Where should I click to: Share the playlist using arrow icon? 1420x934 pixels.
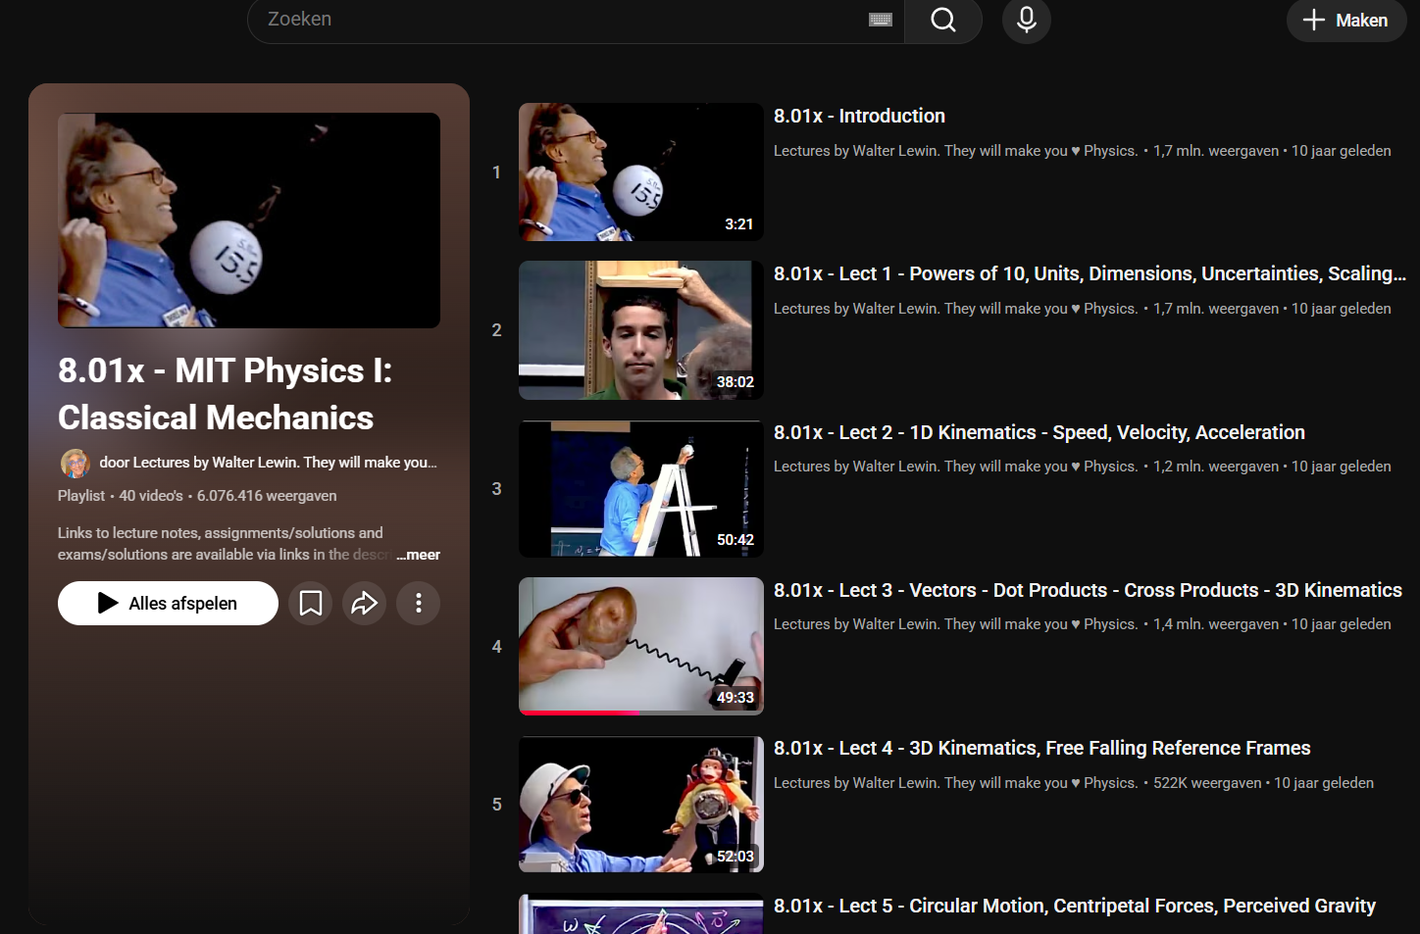pyautogui.click(x=364, y=603)
